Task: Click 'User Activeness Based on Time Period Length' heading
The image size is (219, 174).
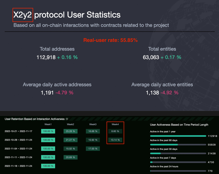Action: tap(179, 125)
